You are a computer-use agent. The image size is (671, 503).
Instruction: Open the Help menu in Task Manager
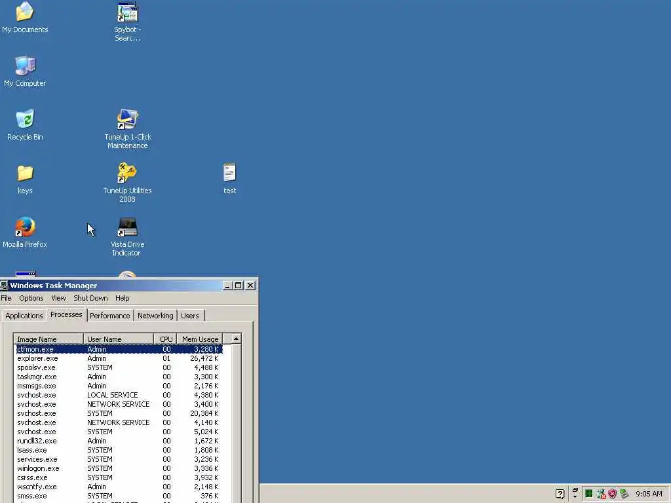(x=122, y=298)
